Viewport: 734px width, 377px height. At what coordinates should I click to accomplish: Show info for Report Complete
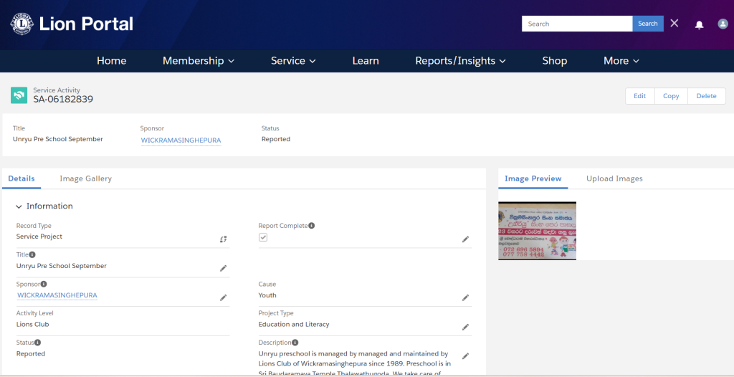[311, 226]
